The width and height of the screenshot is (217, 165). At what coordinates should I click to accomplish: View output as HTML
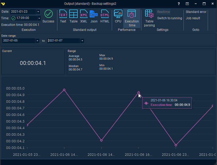click(x=105, y=16)
